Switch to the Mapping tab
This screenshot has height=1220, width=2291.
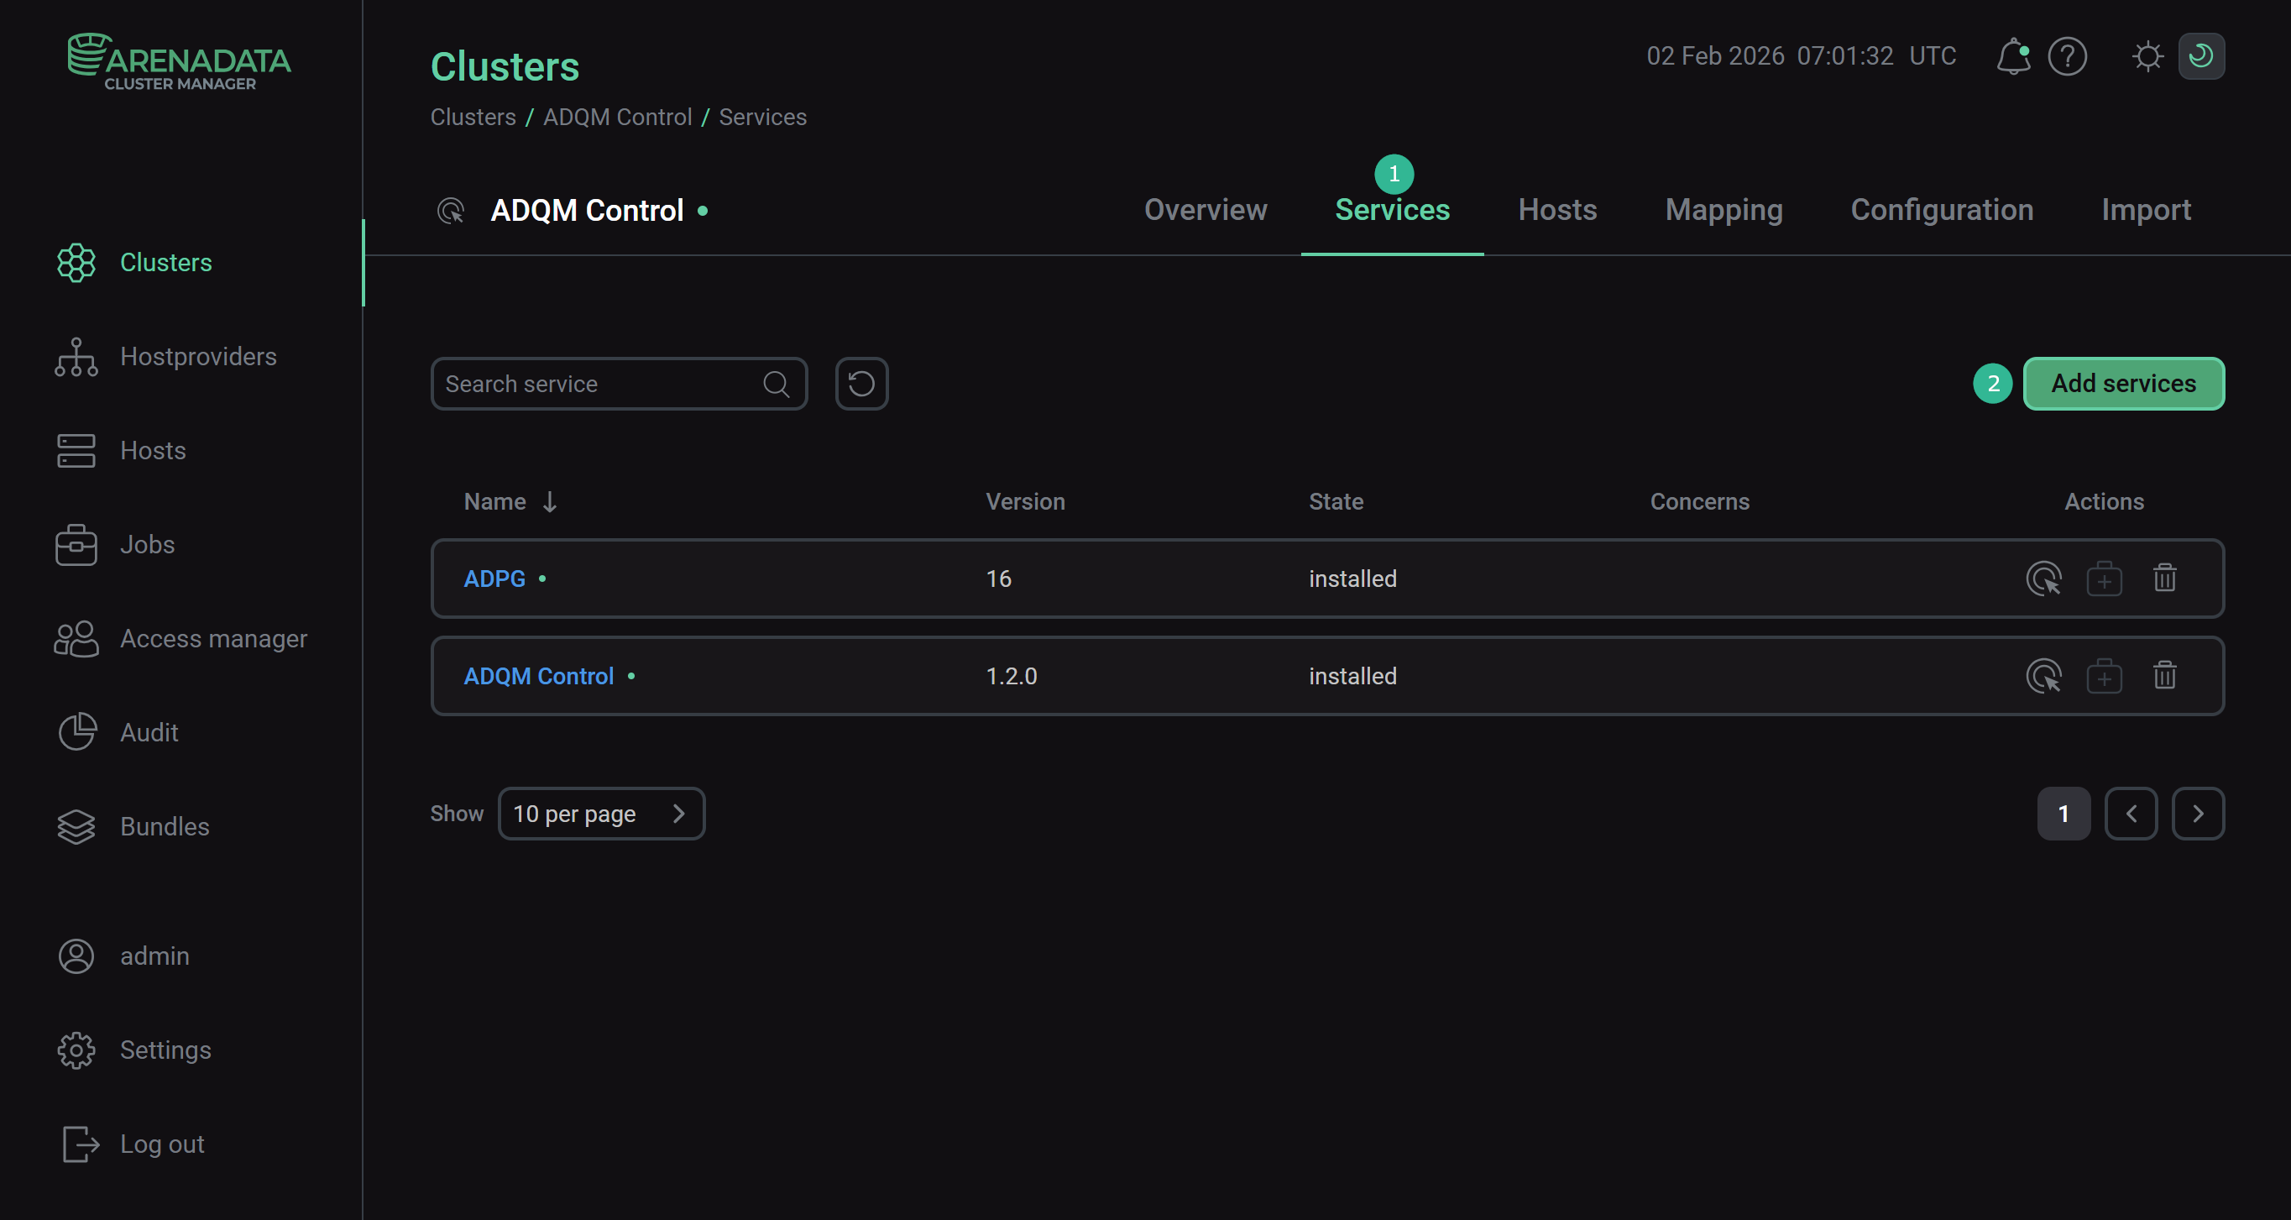click(x=1723, y=211)
